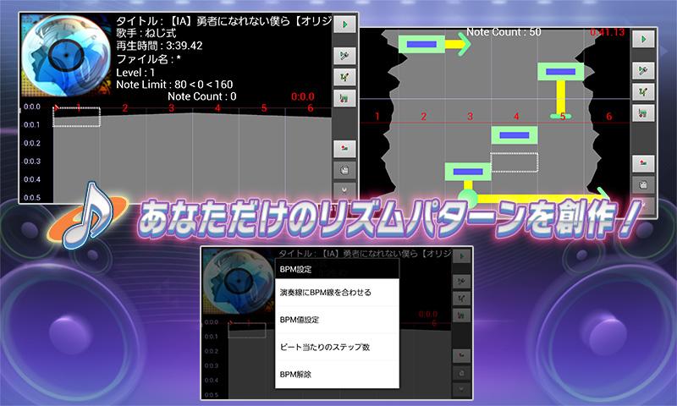Click the dimmed album art behind the BPM menu
Screen dimensions: 677x406
(239, 283)
